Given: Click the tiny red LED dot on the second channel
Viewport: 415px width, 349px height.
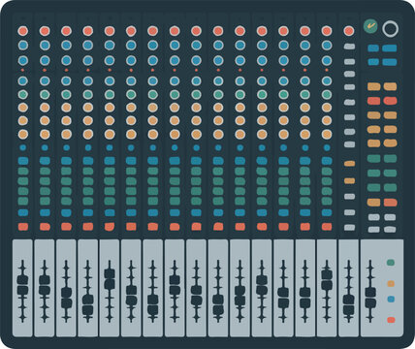Looking at the screenshot, I should [x=45, y=70].
